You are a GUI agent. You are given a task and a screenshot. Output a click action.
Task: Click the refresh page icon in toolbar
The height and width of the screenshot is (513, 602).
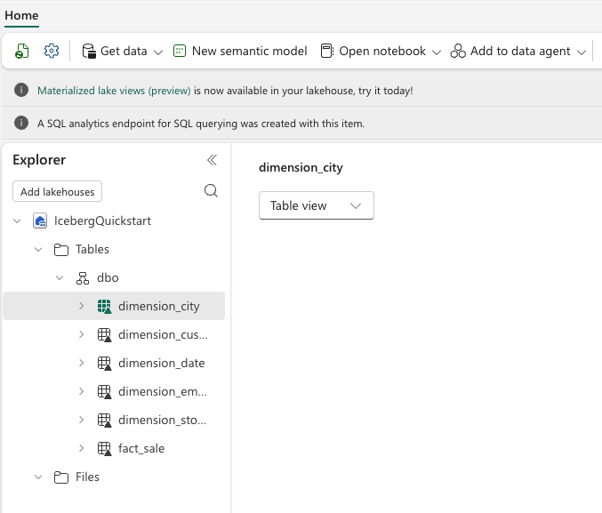coord(22,52)
